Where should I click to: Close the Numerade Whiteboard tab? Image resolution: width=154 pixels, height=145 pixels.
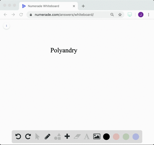click(74, 6)
